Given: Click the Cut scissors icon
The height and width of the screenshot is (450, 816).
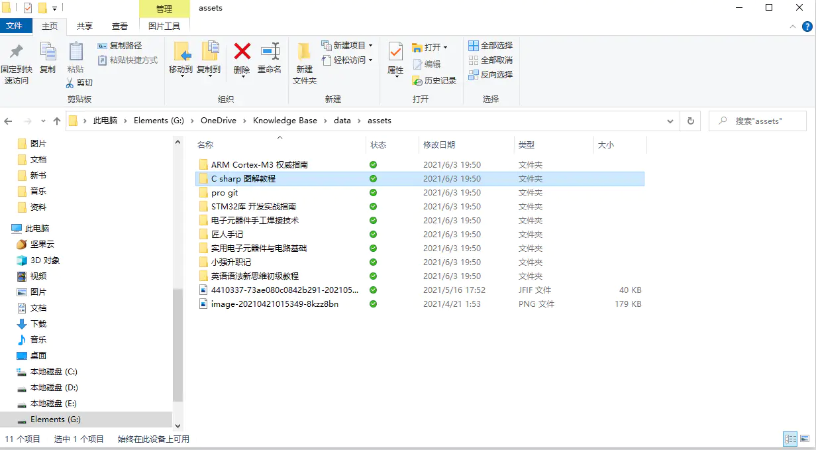Looking at the screenshot, I should [70, 83].
